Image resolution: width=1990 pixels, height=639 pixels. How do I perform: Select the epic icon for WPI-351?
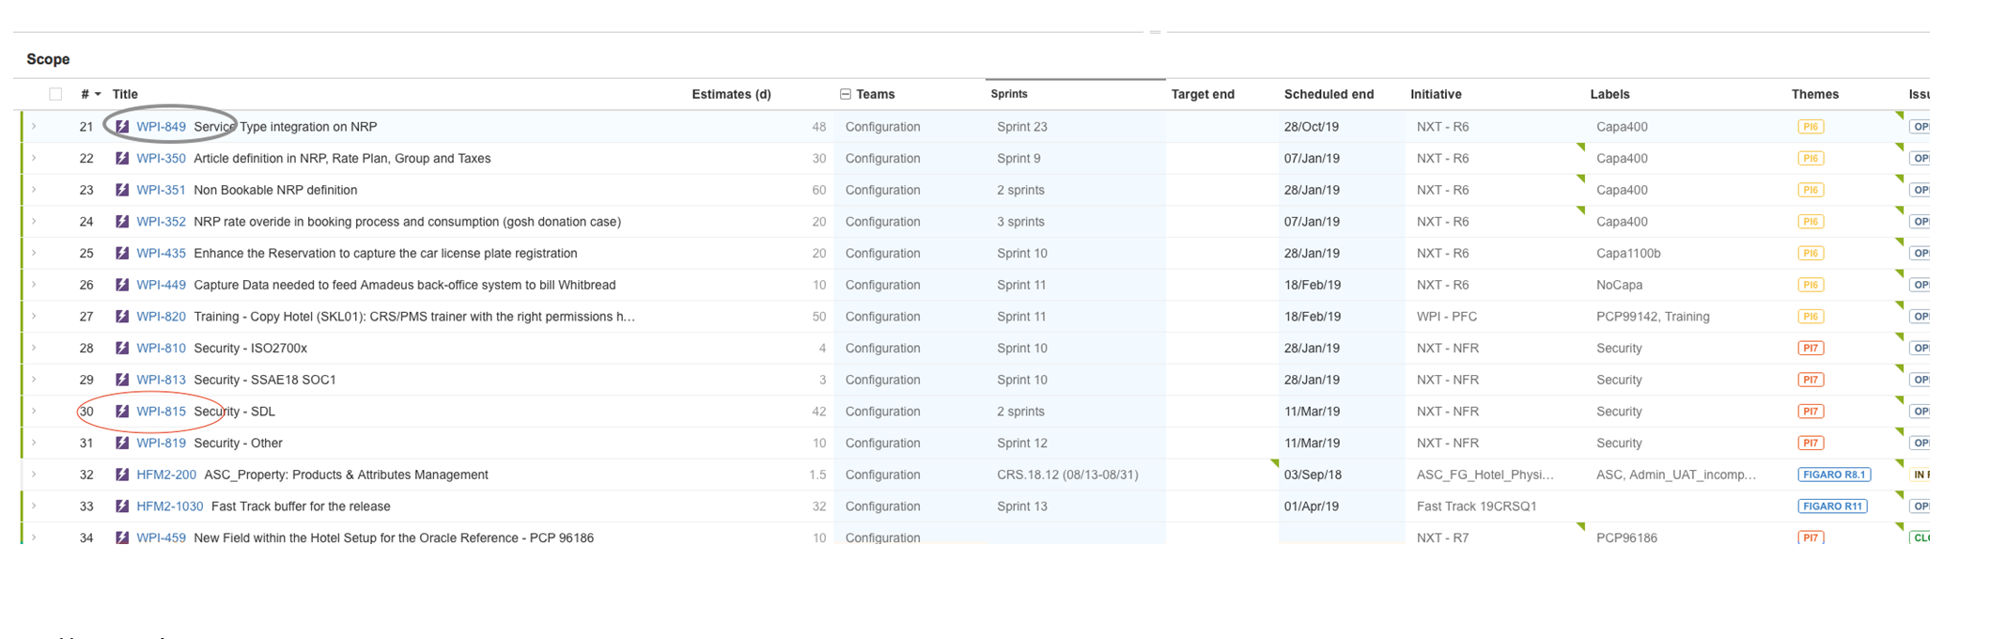(x=122, y=190)
